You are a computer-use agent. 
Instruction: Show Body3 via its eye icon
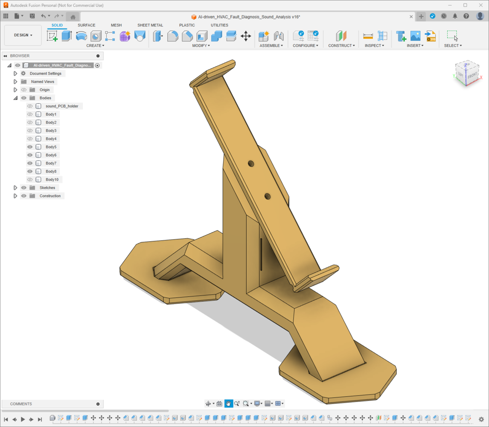click(30, 131)
